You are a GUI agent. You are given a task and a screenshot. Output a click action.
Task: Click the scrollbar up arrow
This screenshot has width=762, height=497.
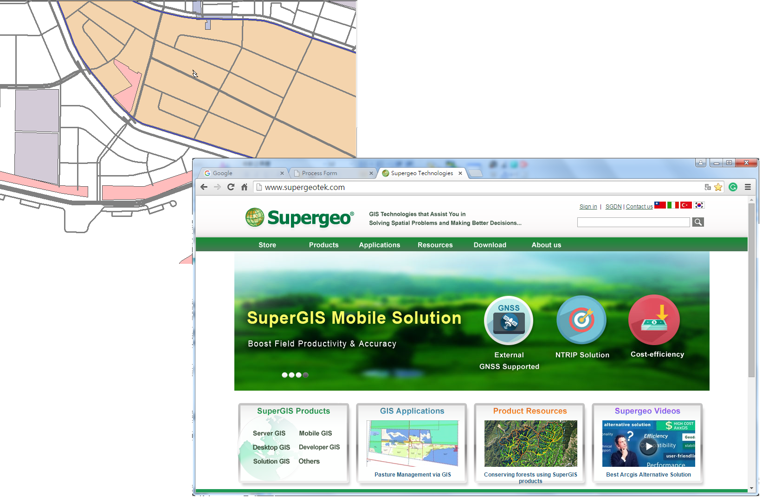click(751, 200)
